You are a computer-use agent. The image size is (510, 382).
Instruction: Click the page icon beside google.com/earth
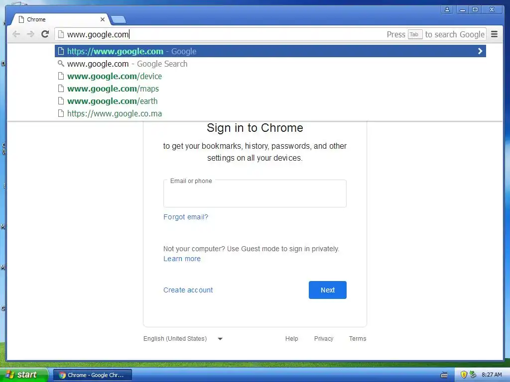coord(60,100)
